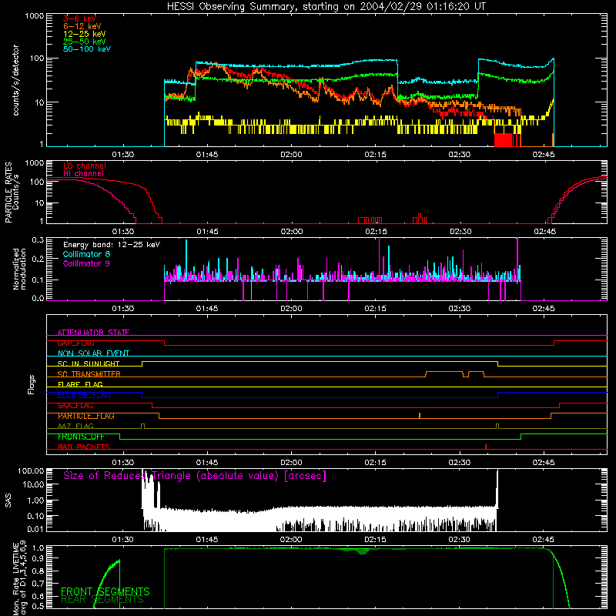Select the 3-6 keV legend label

[79, 18]
